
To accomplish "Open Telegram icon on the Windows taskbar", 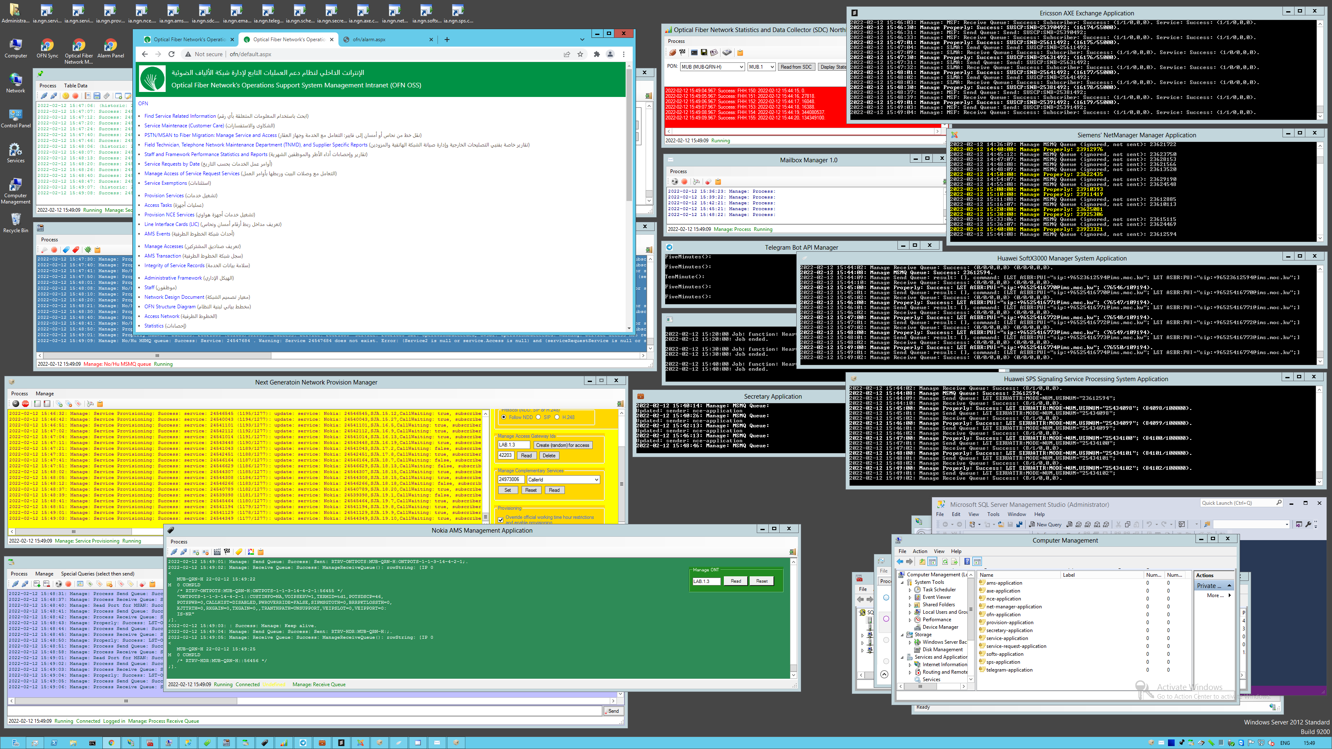I will 303,743.
